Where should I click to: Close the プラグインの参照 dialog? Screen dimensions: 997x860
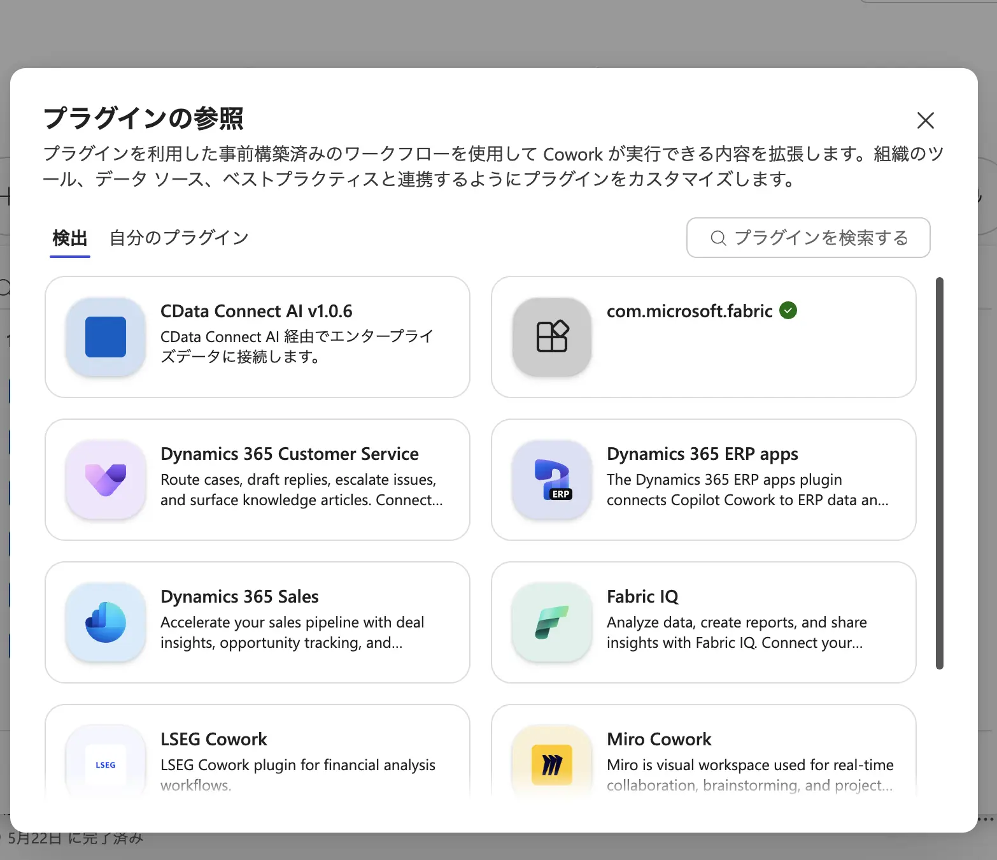pos(925,120)
